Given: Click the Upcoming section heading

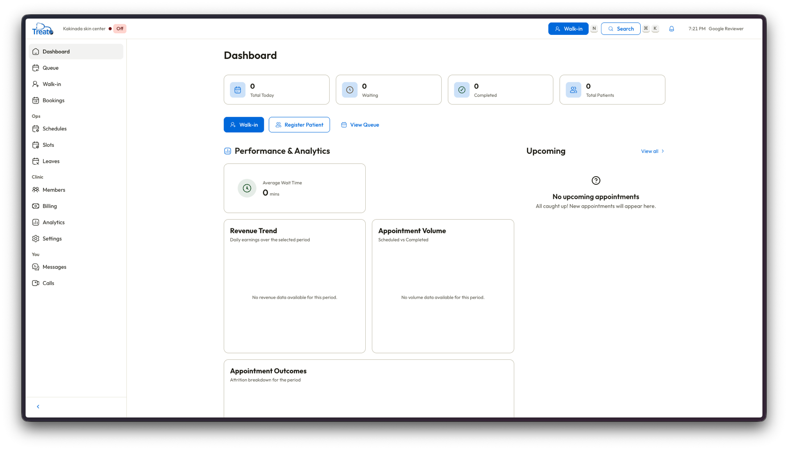Looking at the screenshot, I should tap(546, 151).
